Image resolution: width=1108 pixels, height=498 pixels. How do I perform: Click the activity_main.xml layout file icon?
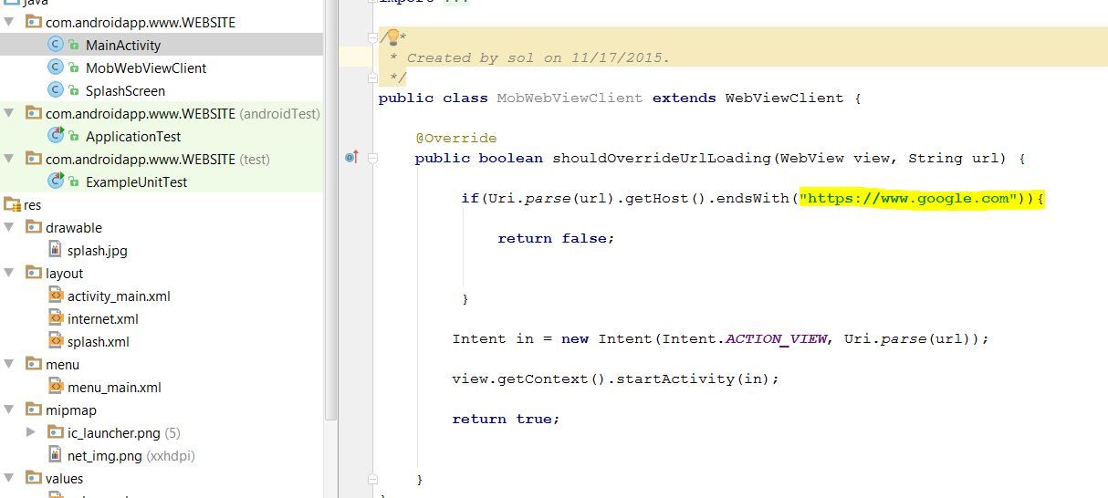tap(56, 296)
